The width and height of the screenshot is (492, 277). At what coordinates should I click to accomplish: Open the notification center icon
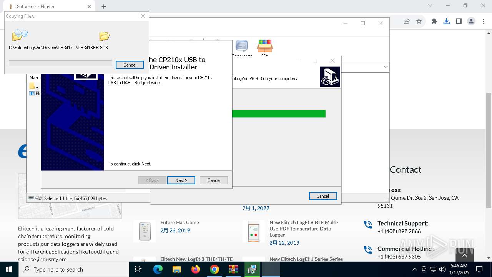[x=479, y=269]
